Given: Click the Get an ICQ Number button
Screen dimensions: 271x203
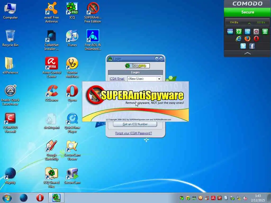Looking at the screenshot, I should coord(135,124).
